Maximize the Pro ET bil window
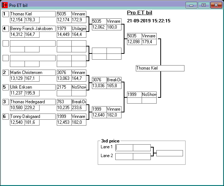Screen dimensions: 224x186 [204, 5]
